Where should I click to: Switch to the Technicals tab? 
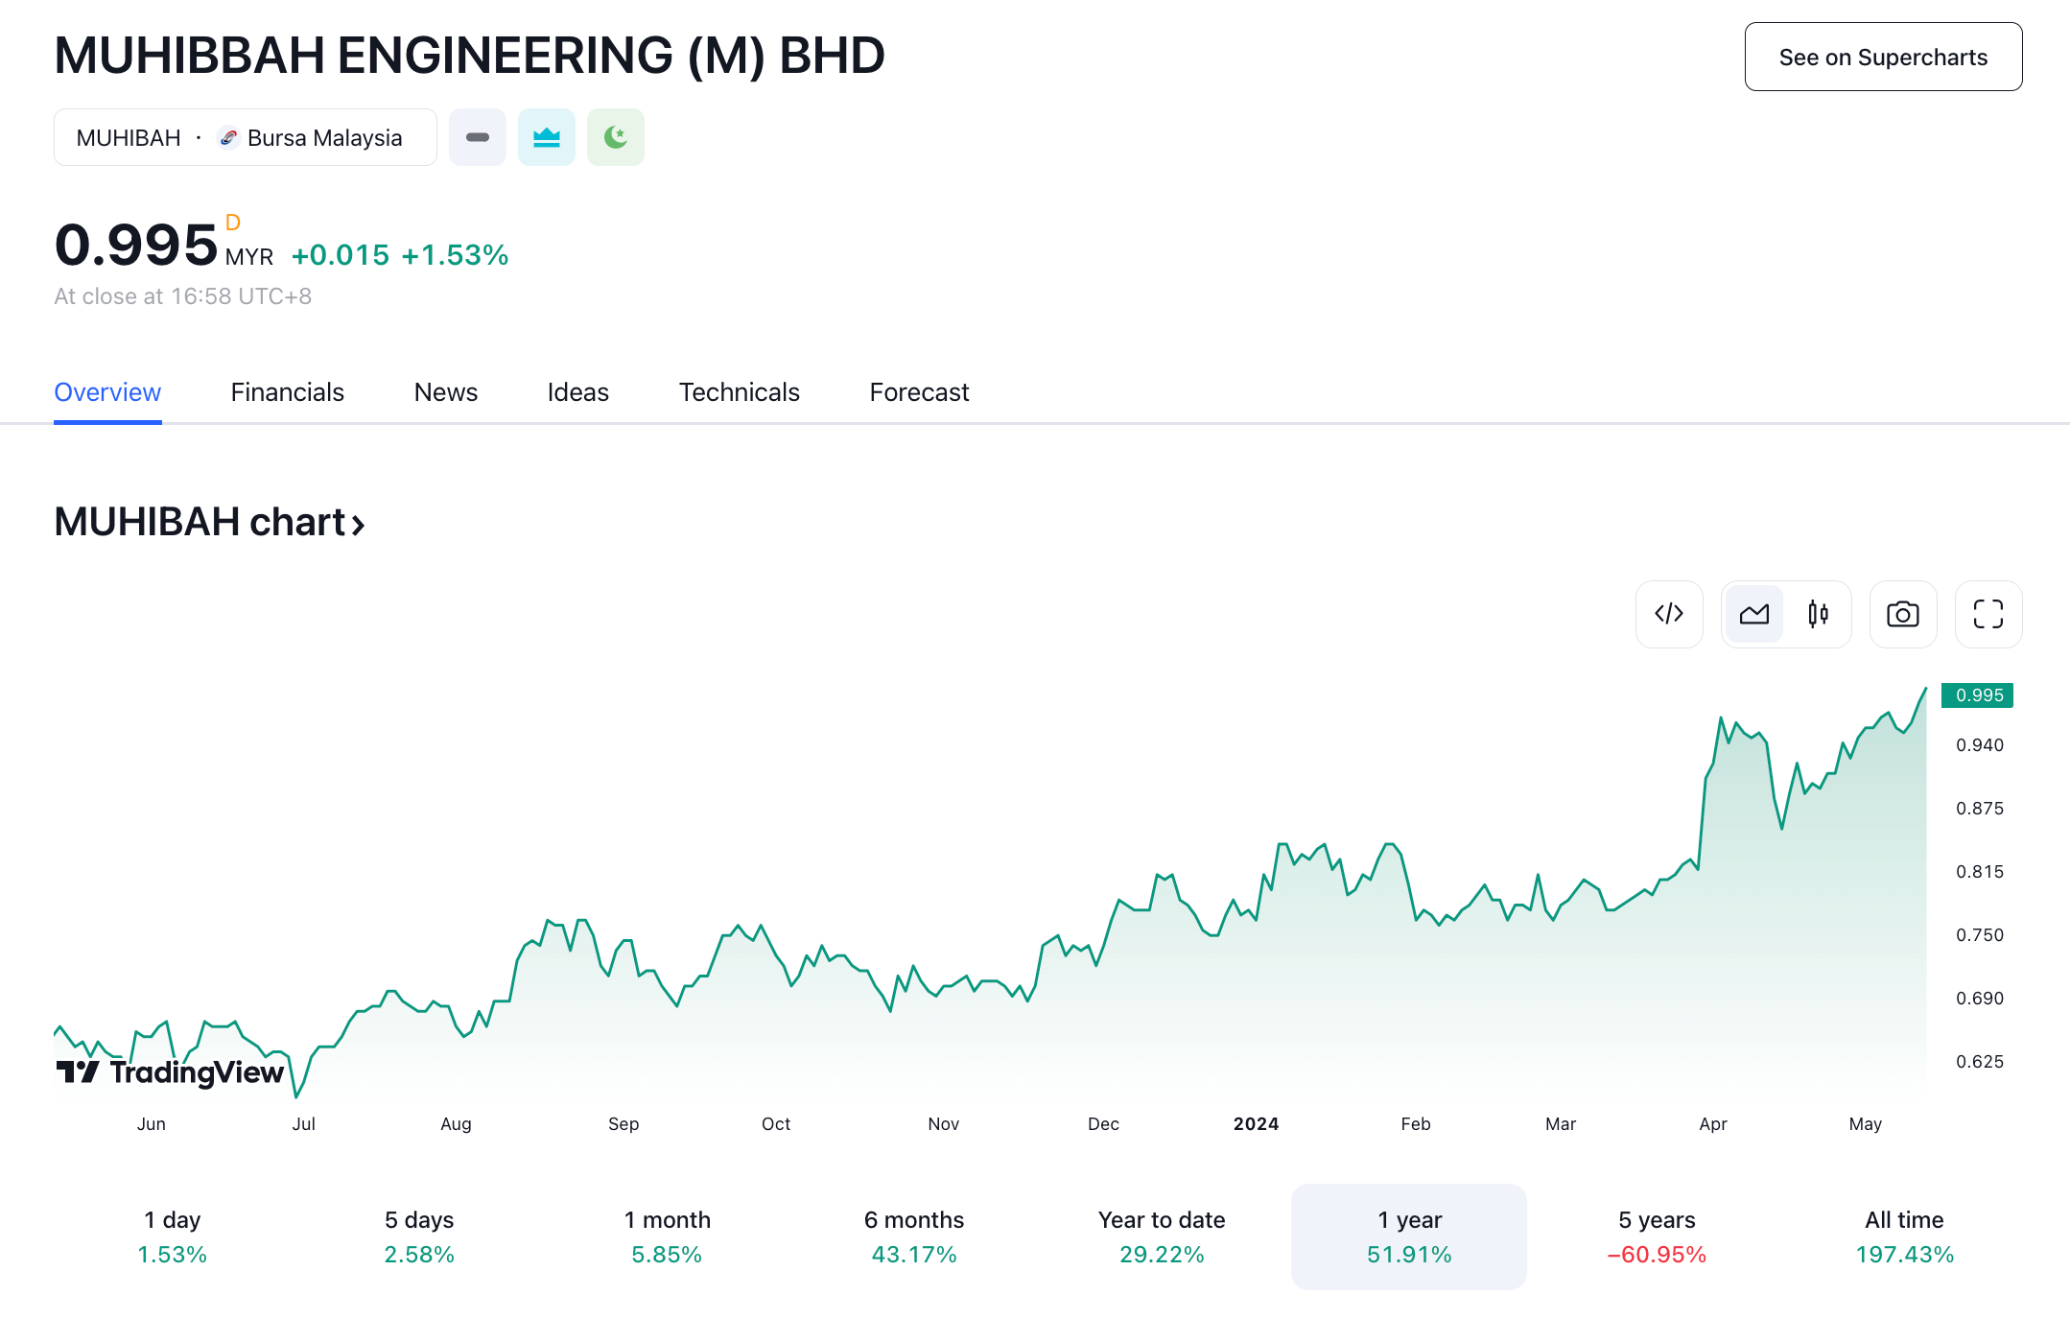click(739, 392)
